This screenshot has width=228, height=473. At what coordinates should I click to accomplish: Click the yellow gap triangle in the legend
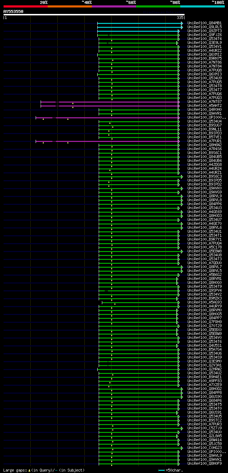[x=29, y=470]
